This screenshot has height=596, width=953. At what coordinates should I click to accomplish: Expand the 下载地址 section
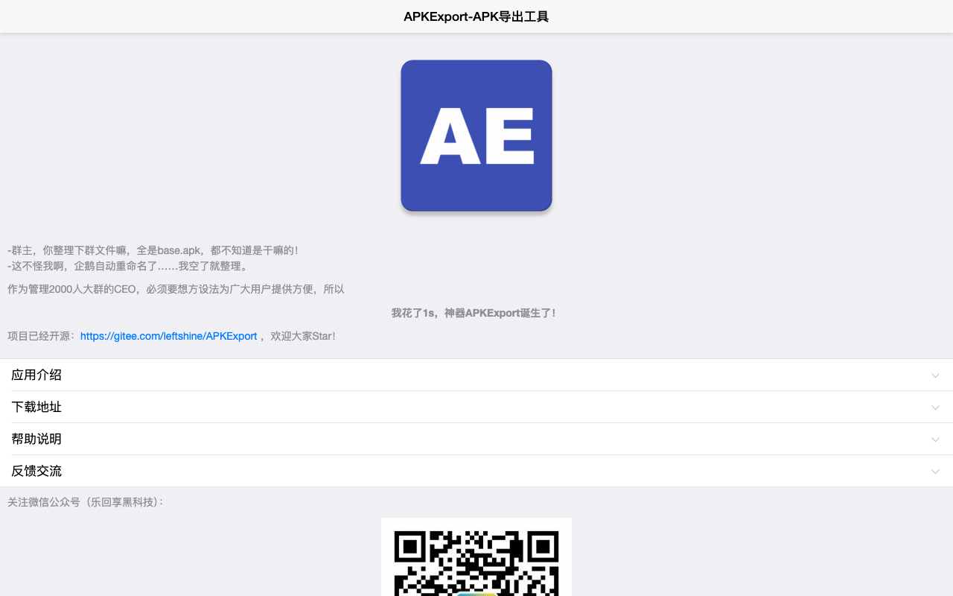[x=476, y=407]
